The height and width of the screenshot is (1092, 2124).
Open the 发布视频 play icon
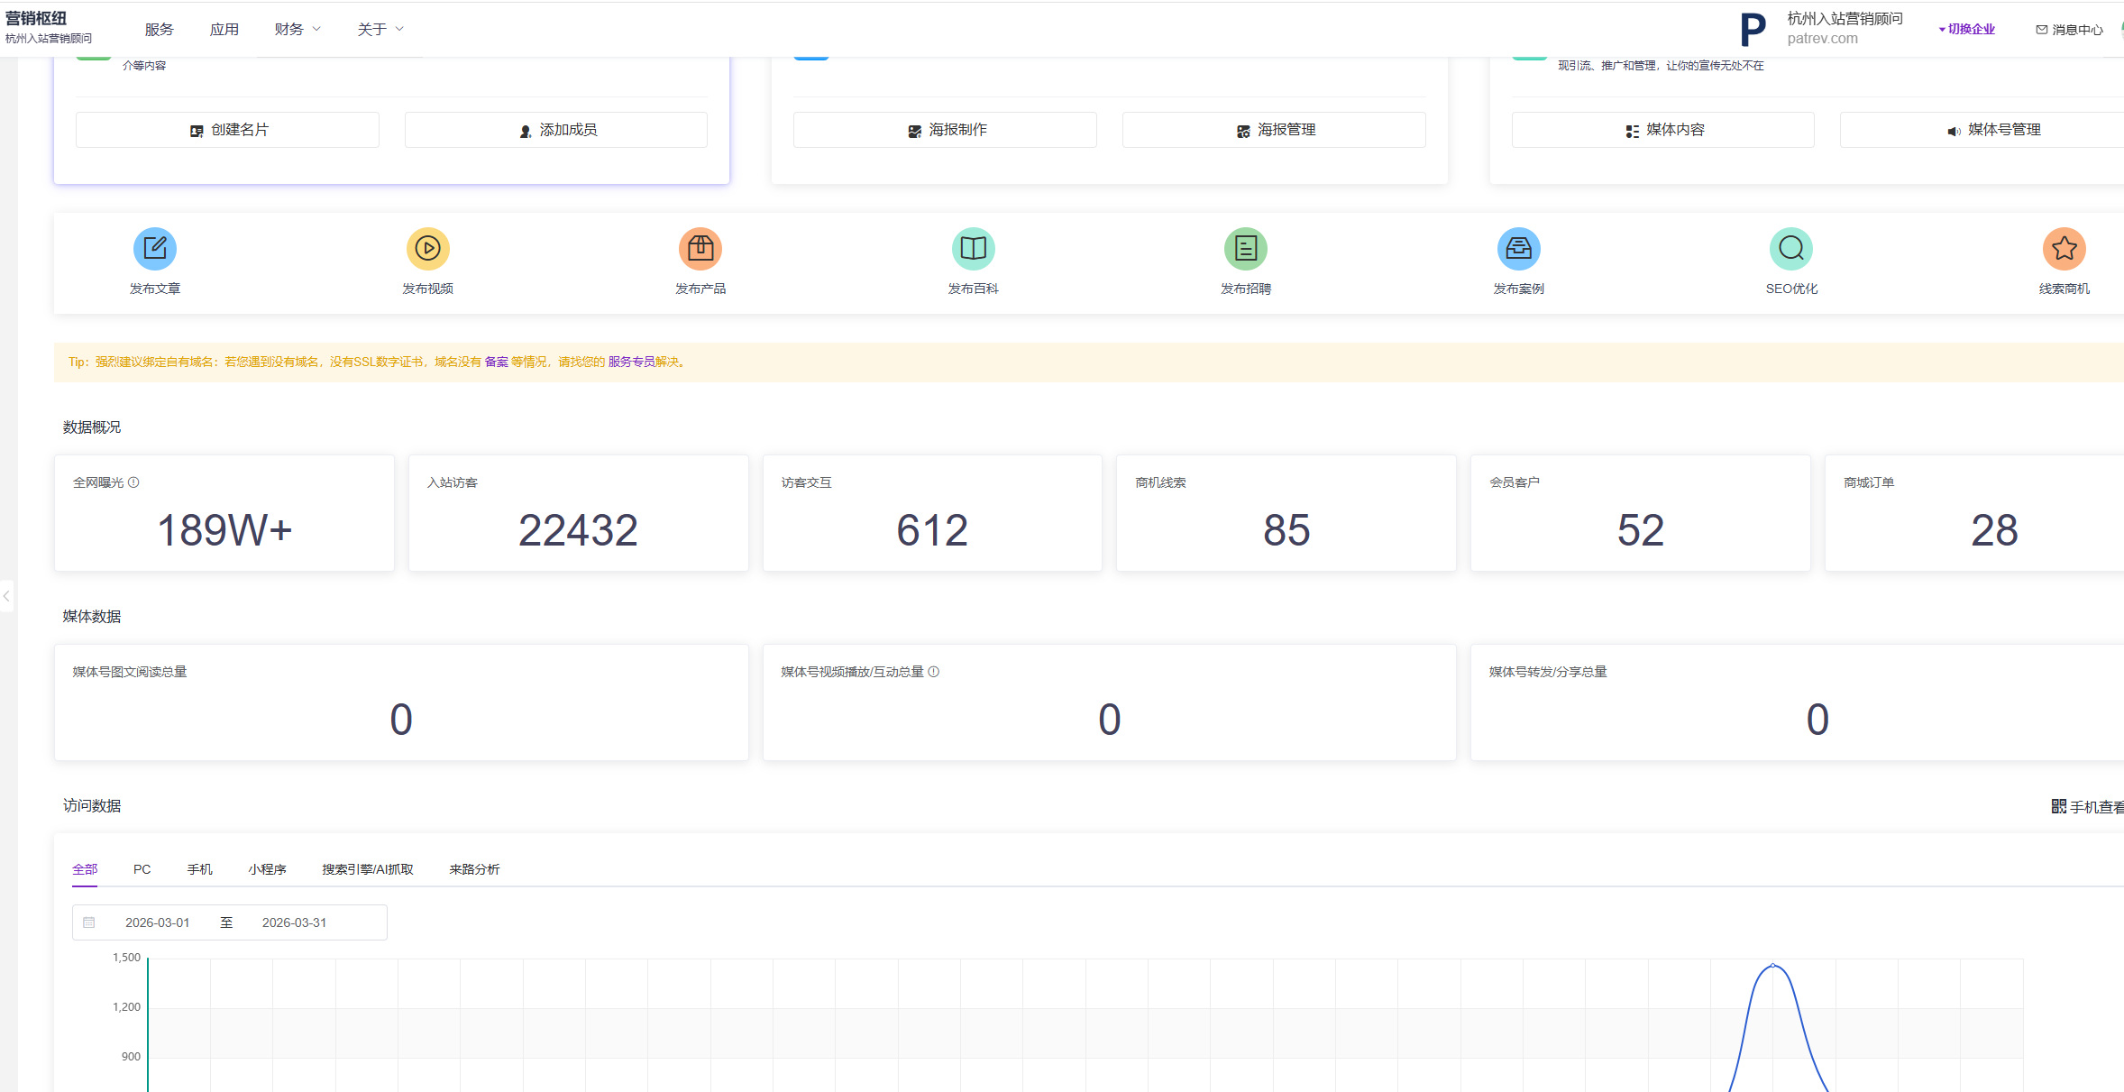pyautogui.click(x=428, y=248)
